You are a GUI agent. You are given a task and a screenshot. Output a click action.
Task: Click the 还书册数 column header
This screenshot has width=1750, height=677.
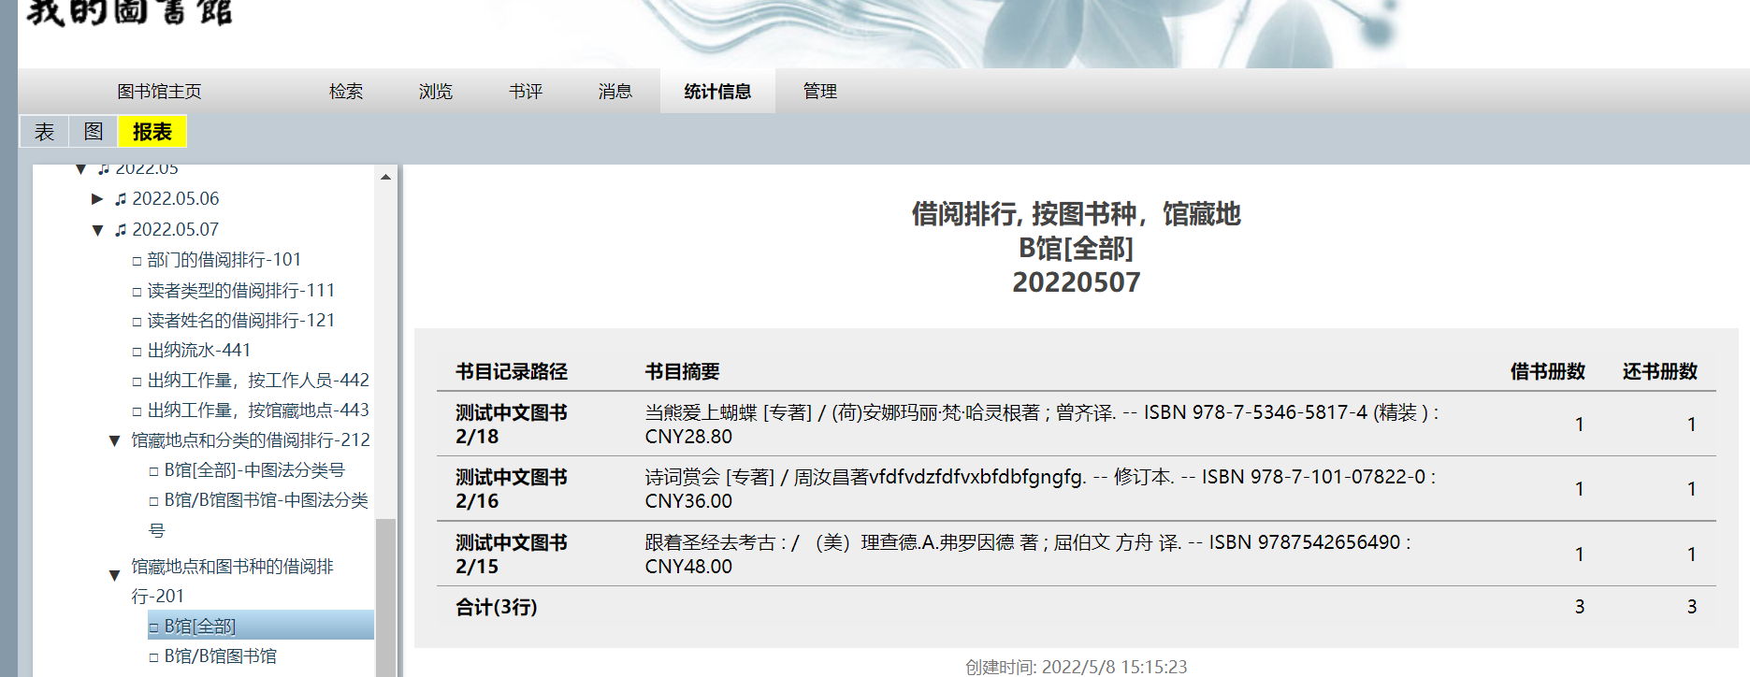click(x=1660, y=372)
